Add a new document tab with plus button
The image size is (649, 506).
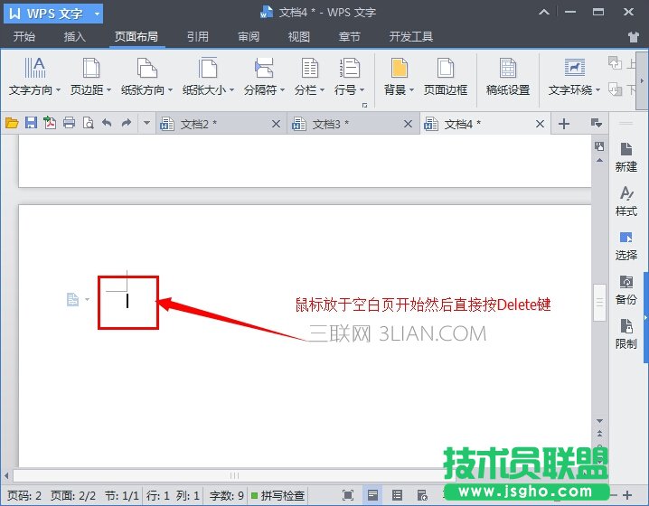564,124
